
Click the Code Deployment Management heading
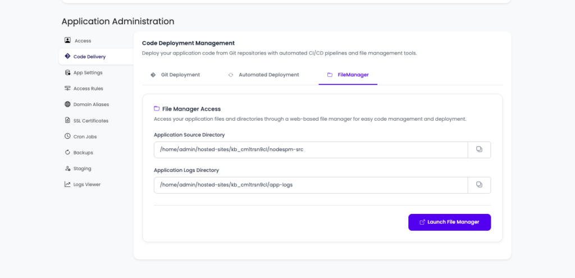(x=188, y=43)
